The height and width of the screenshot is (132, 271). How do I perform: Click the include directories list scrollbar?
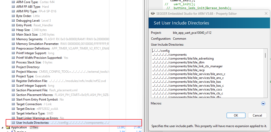click(265, 55)
